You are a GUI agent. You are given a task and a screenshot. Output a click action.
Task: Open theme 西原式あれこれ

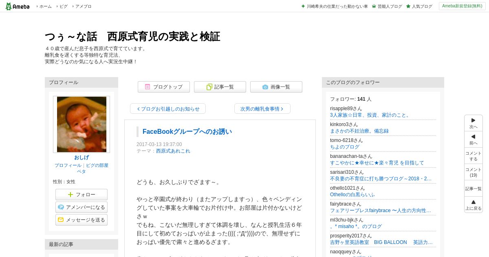pyautogui.click(x=173, y=151)
